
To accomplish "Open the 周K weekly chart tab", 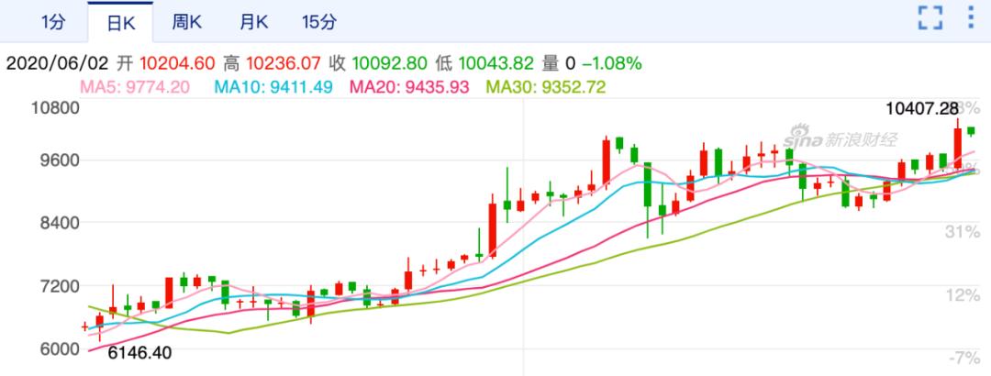I will click(186, 22).
